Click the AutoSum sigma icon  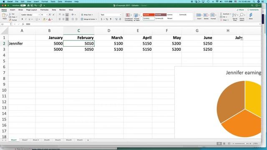tap(221, 14)
